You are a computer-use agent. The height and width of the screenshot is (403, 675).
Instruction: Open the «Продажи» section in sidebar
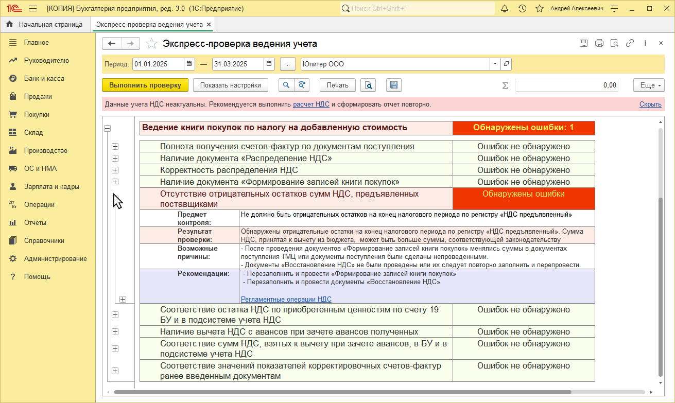38,96
